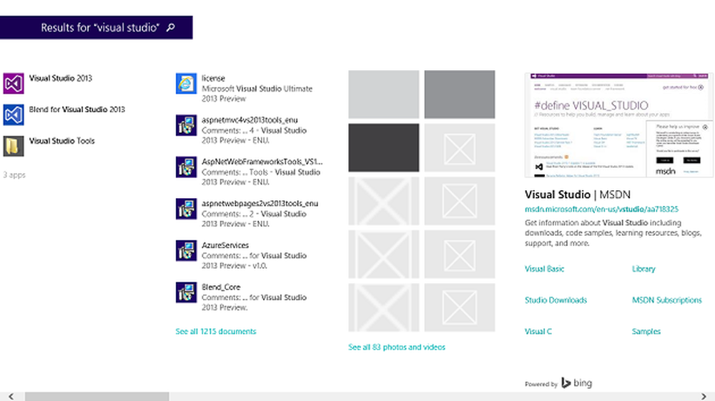Click See all 1215 documents link
This screenshot has height=401, width=715.
pyautogui.click(x=216, y=331)
